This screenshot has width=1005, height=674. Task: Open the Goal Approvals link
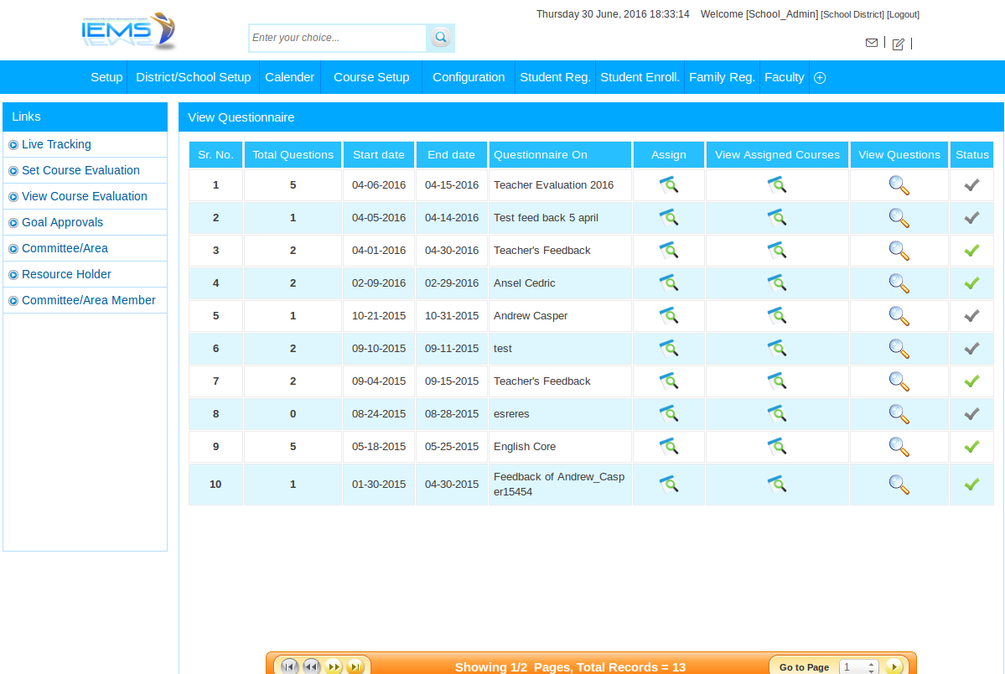pyautogui.click(x=62, y=222)
